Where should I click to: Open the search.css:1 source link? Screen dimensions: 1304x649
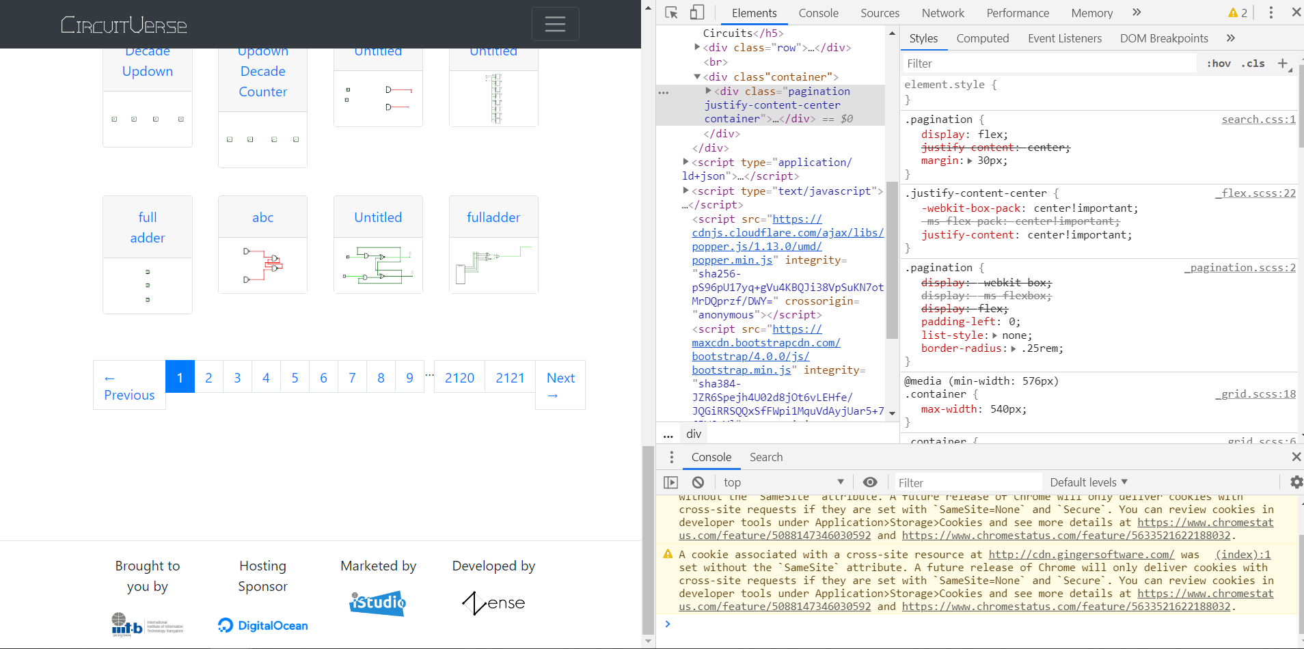pos(1258,120)
